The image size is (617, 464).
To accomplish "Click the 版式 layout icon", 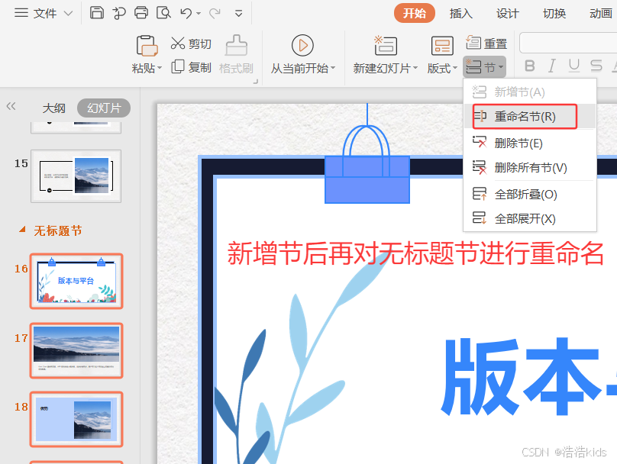I will point(442,46).
